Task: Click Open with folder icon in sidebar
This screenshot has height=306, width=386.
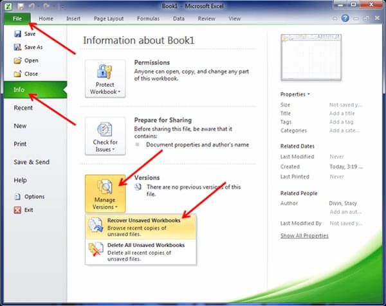Action: pos(26,60)
